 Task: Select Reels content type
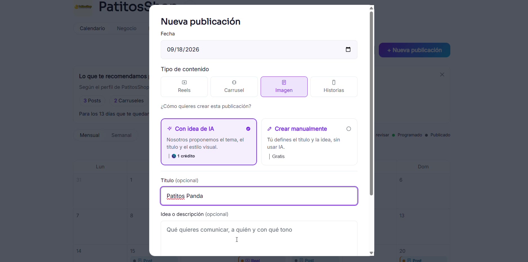click(184, 87)
